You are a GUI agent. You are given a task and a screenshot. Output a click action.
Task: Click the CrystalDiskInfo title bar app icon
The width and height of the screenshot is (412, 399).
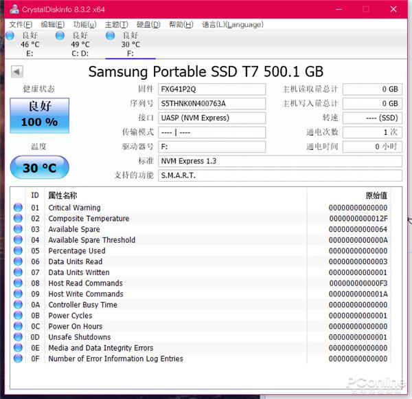pos(14,9)
